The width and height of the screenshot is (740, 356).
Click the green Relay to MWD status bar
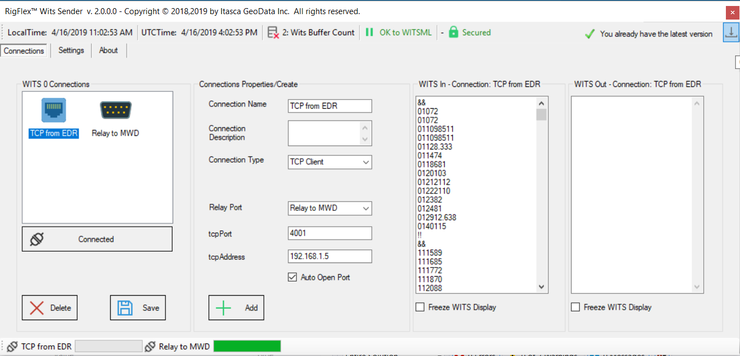point(247,346)
